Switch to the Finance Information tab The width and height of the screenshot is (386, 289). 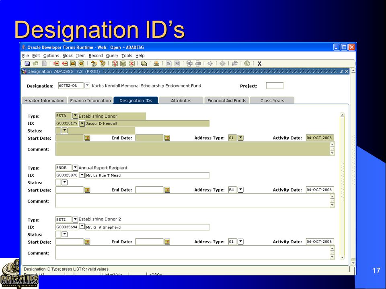[x=90, y=100]
